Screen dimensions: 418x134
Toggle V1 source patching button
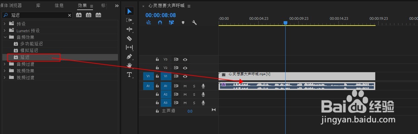tap(148, 77)
